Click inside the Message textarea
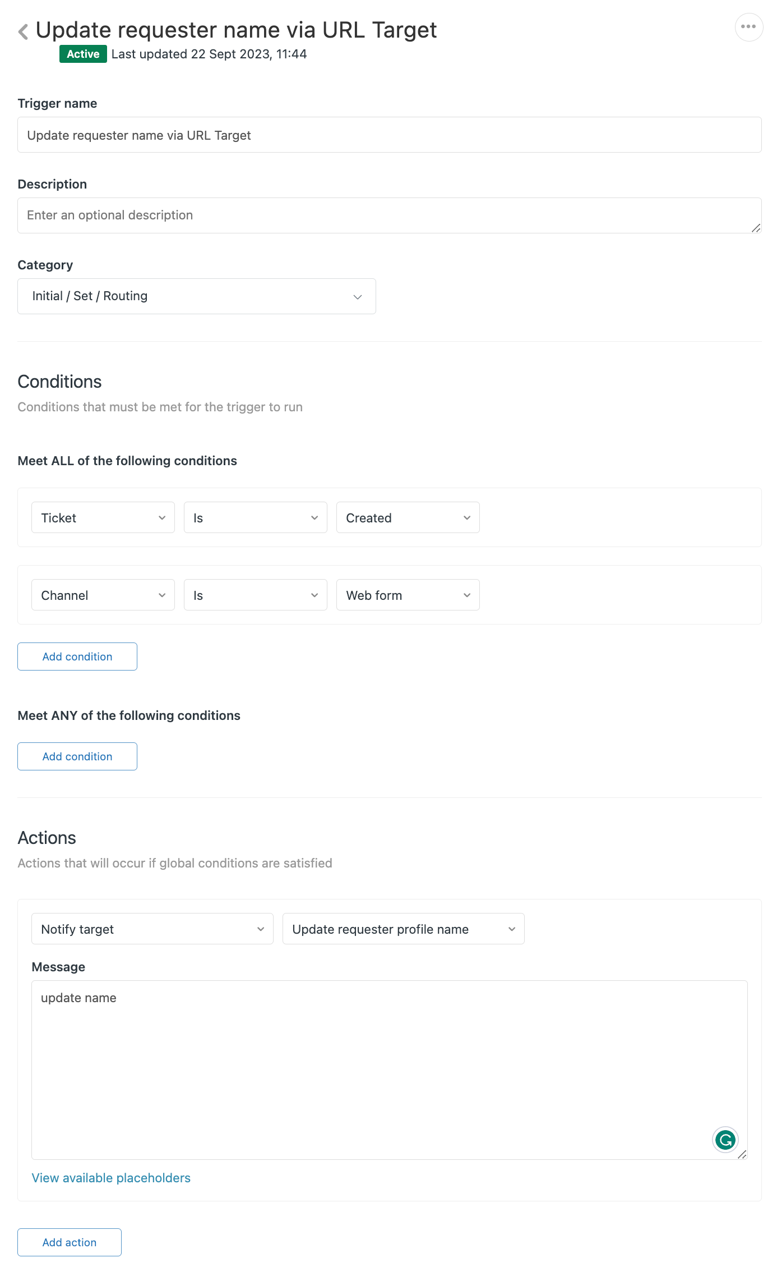 388,1066
